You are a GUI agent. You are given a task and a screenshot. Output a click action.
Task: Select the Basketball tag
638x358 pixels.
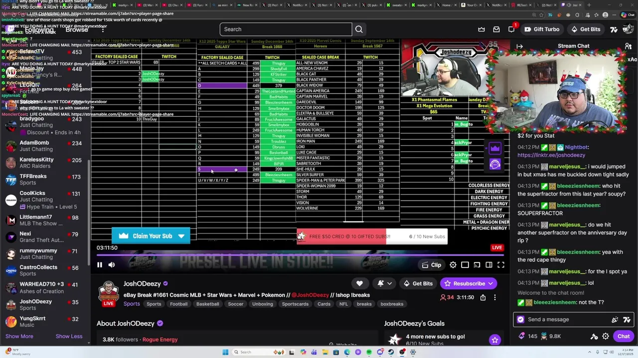(208, 304)
